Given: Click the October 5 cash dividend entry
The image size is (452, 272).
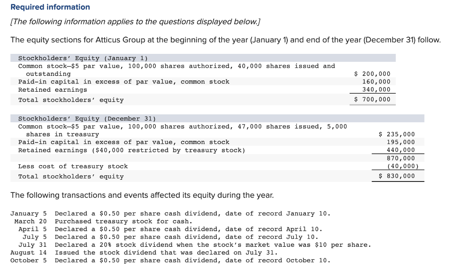Looking at the screenshot, I should coord(170,261).
